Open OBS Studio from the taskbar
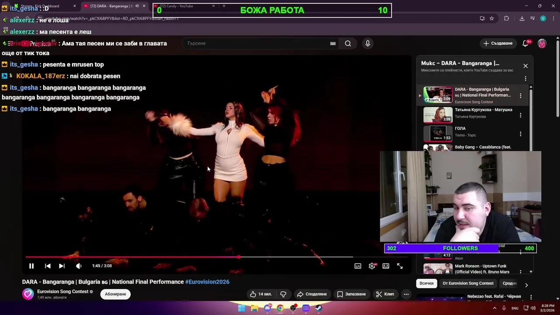This screenshot has width=560, height=315. pyautogui.click(x=293, y=308)
